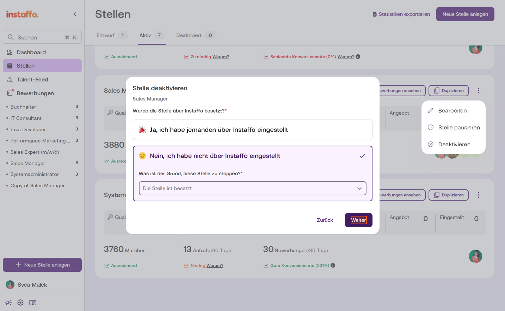The height and width of the screenshot is (311, 505).
Task: Select 'Nein, ich habe nicht über Instaffo eingestellt'
Action: (x=253, y=156)
